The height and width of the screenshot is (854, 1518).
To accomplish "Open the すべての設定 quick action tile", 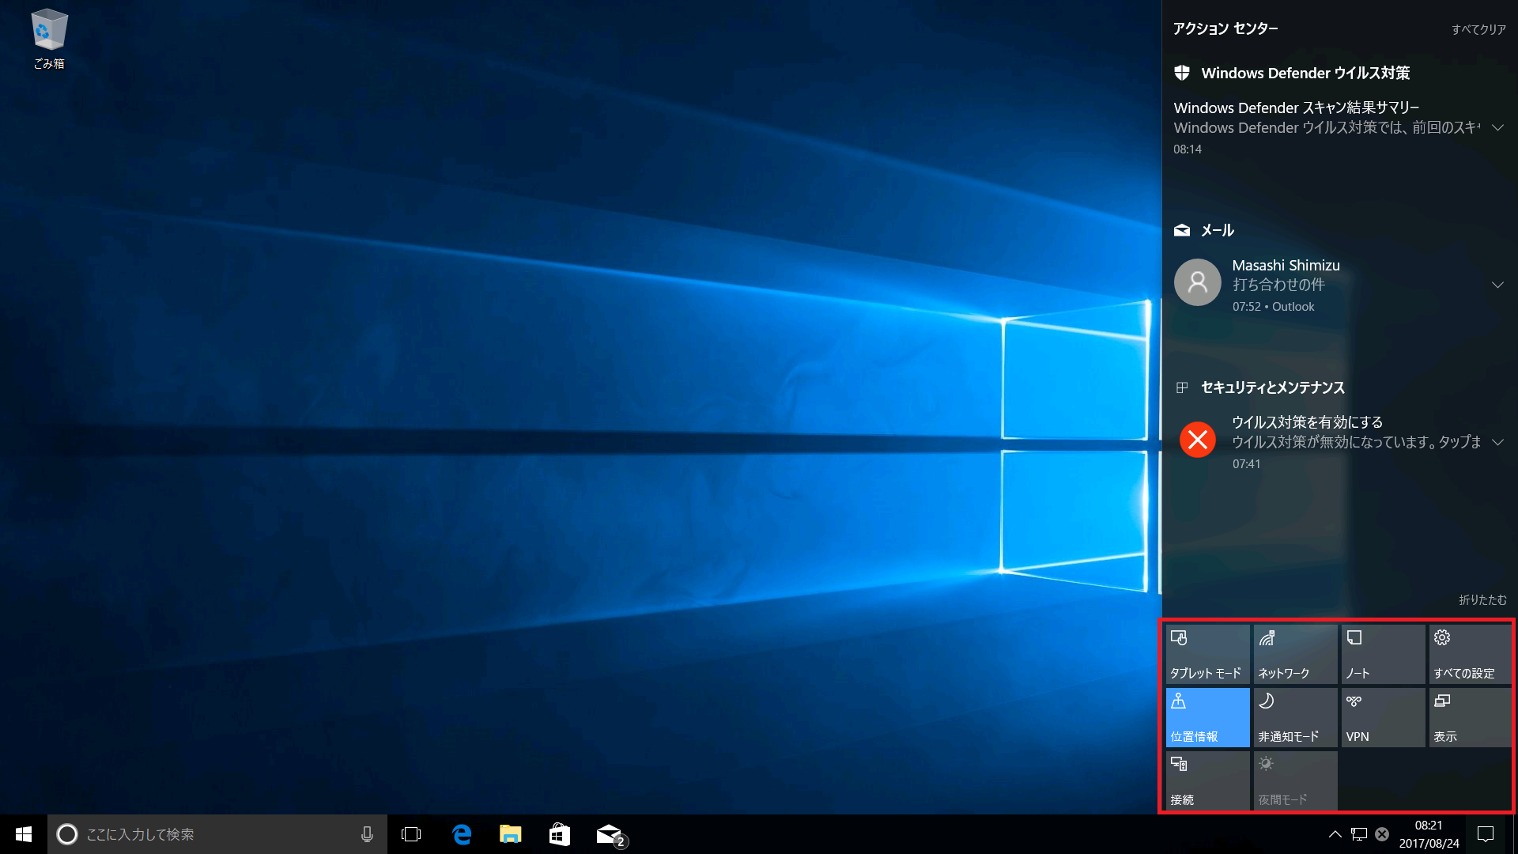I will tap(1470, 654).
